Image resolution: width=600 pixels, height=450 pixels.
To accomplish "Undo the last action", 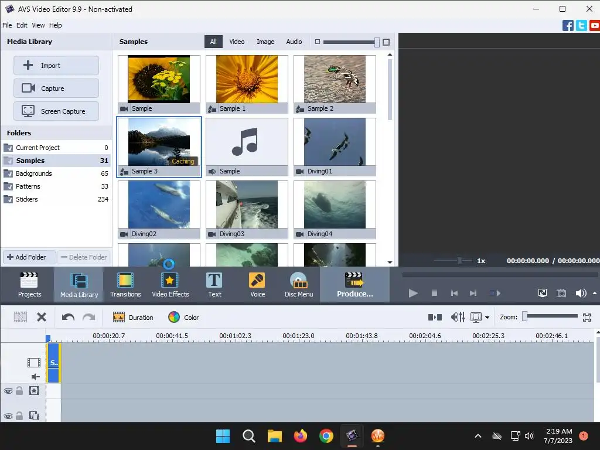I will [x=68, y=317].
